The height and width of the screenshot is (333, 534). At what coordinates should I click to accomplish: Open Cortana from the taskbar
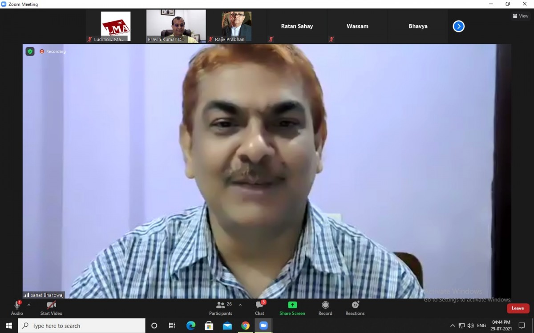pos(154,325)
